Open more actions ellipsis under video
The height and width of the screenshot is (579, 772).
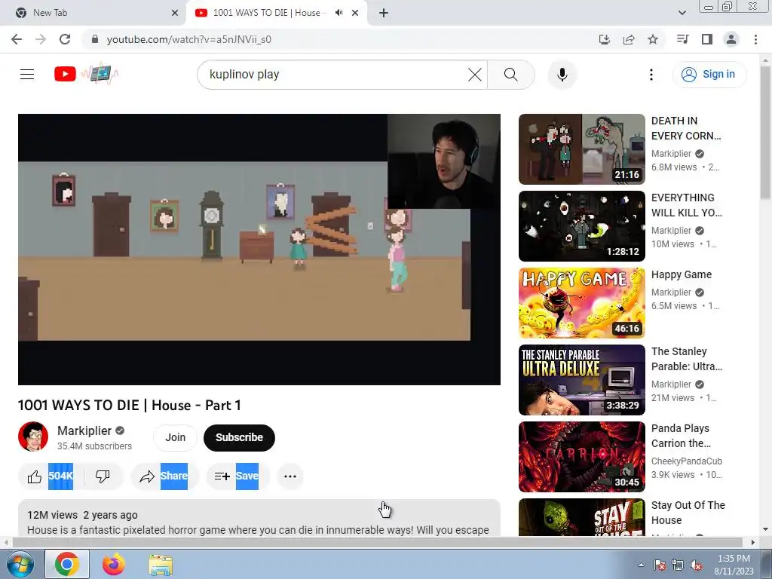pos(290,476)
